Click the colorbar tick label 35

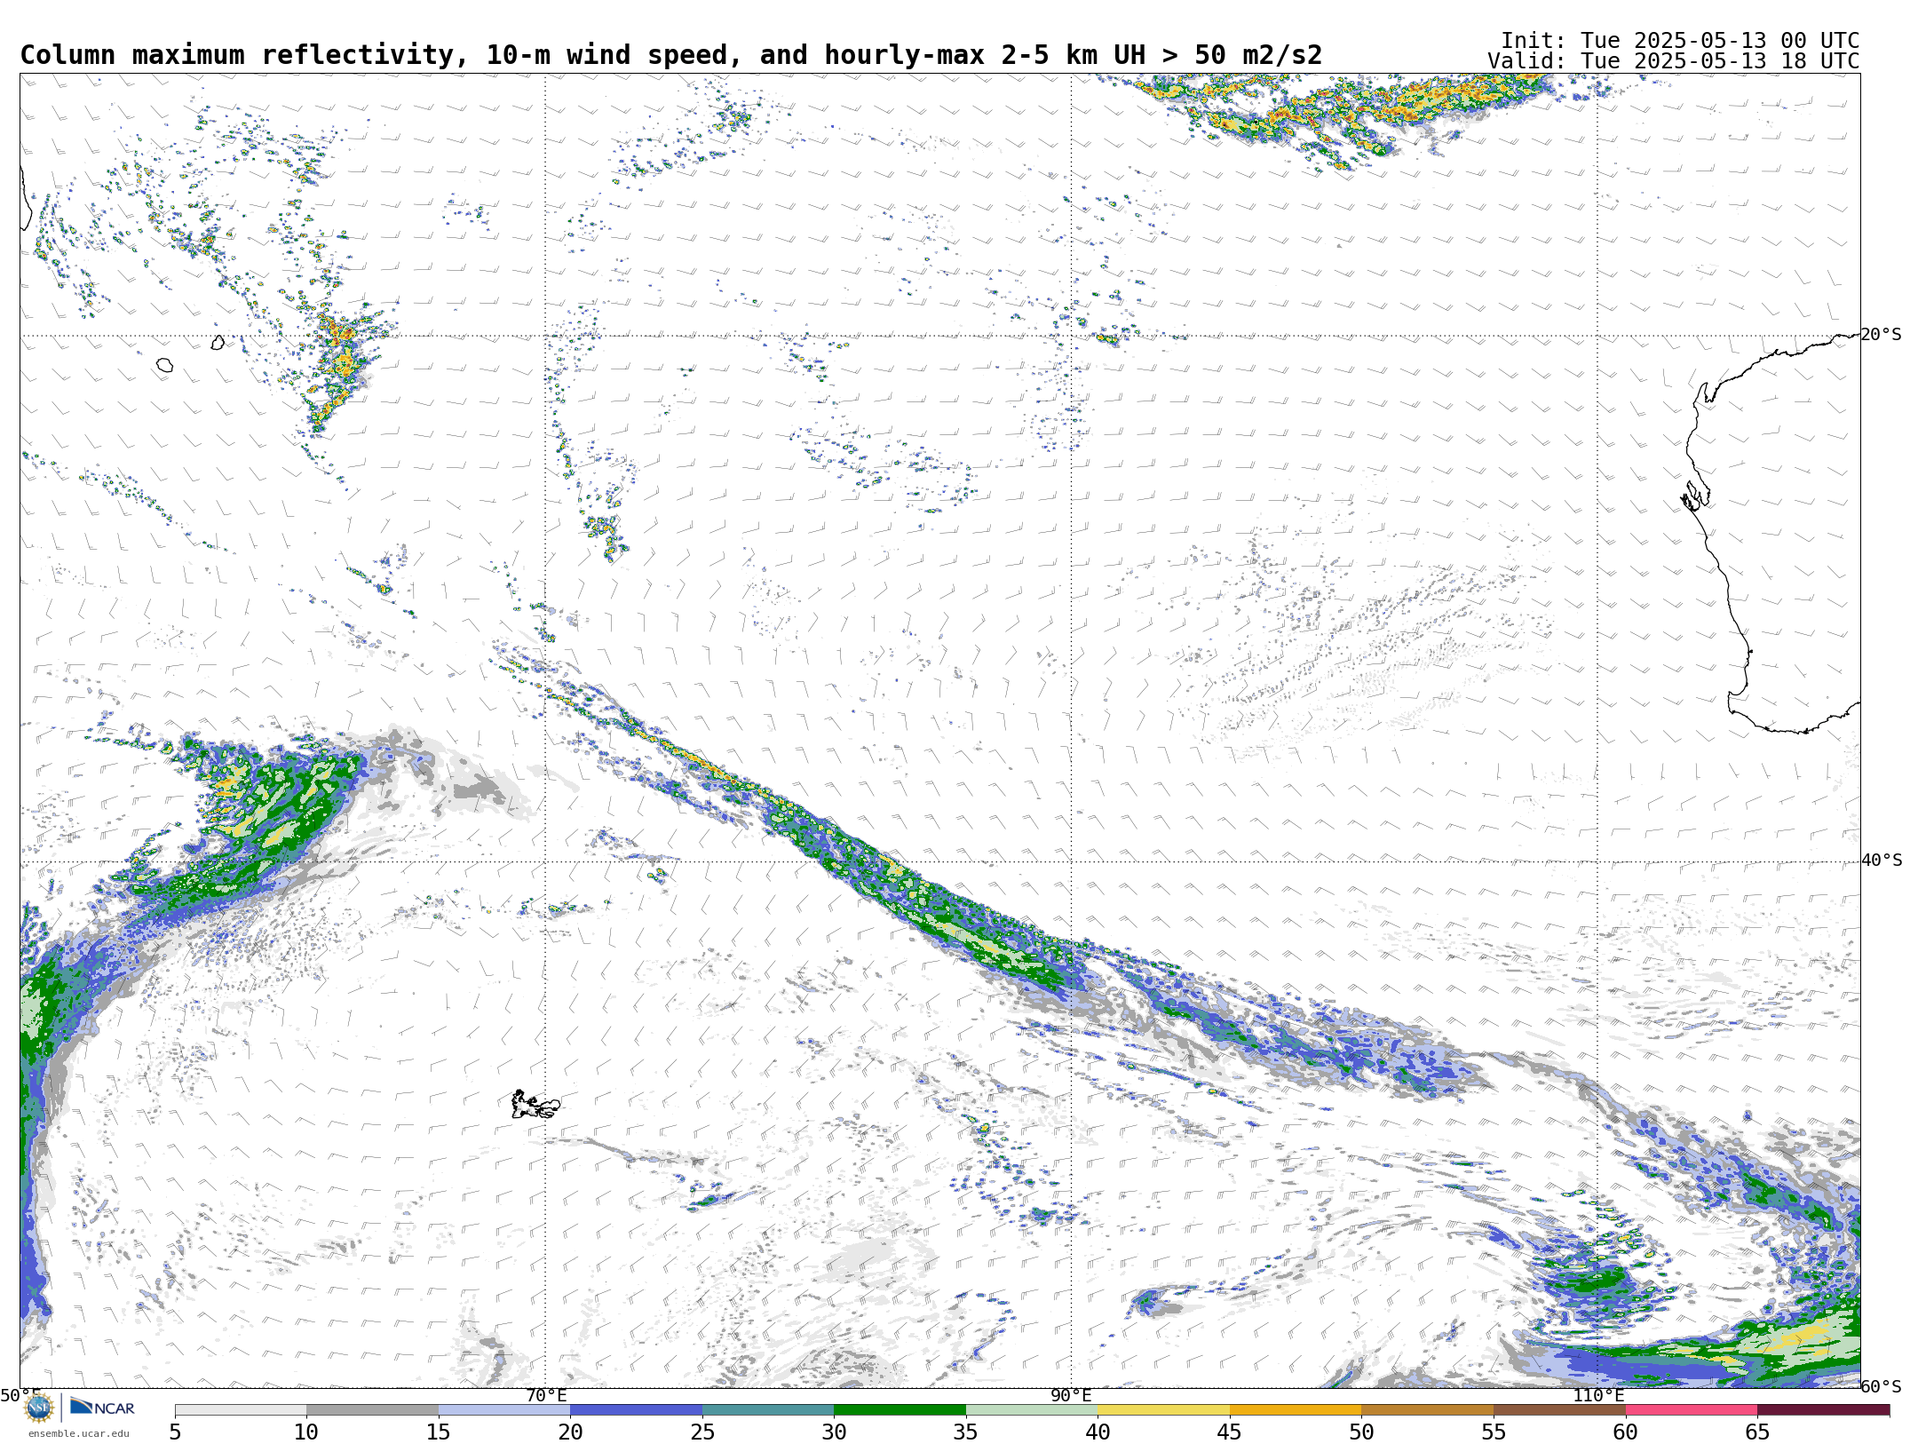966,1432
